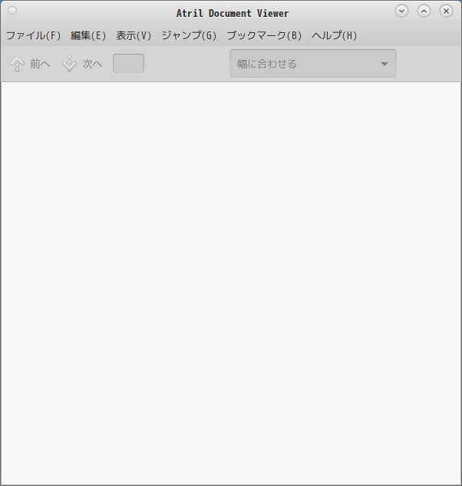Open the 編集(E) menu
The height and width of the screenshot is (486, 462).
tap(88, 35)
